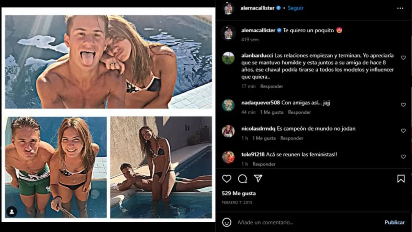Focus the 'Añade un comentario' input field
412x232 pixels.
302,222
